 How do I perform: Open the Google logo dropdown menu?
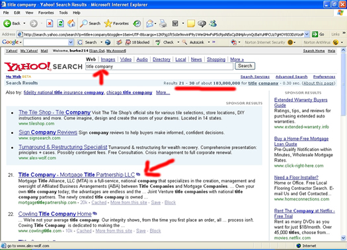(x=20, y=42)
